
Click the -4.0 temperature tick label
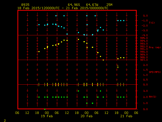[145, 35]
